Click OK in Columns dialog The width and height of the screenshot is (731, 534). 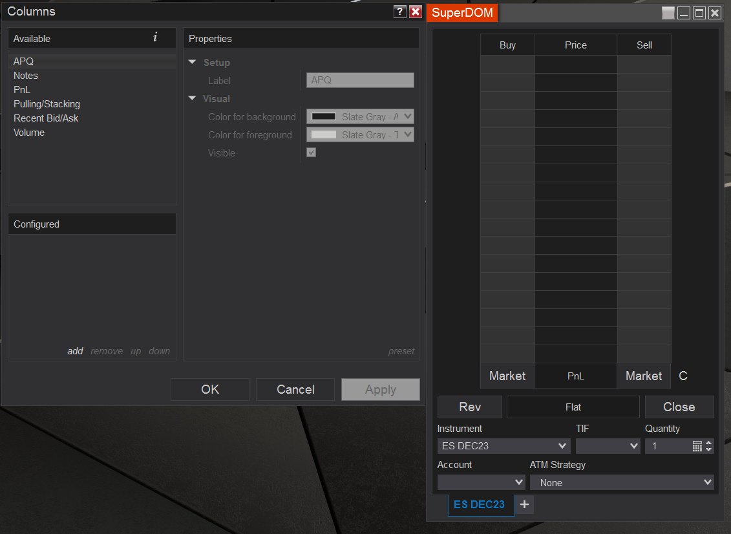[x=210, y=389]
